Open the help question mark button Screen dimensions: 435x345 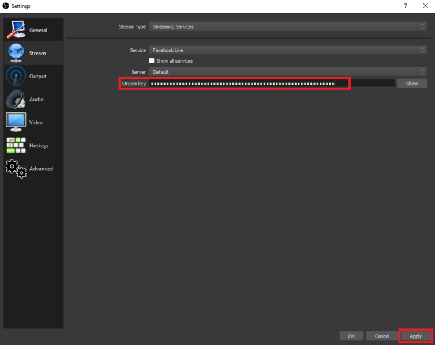pos(406,6)
